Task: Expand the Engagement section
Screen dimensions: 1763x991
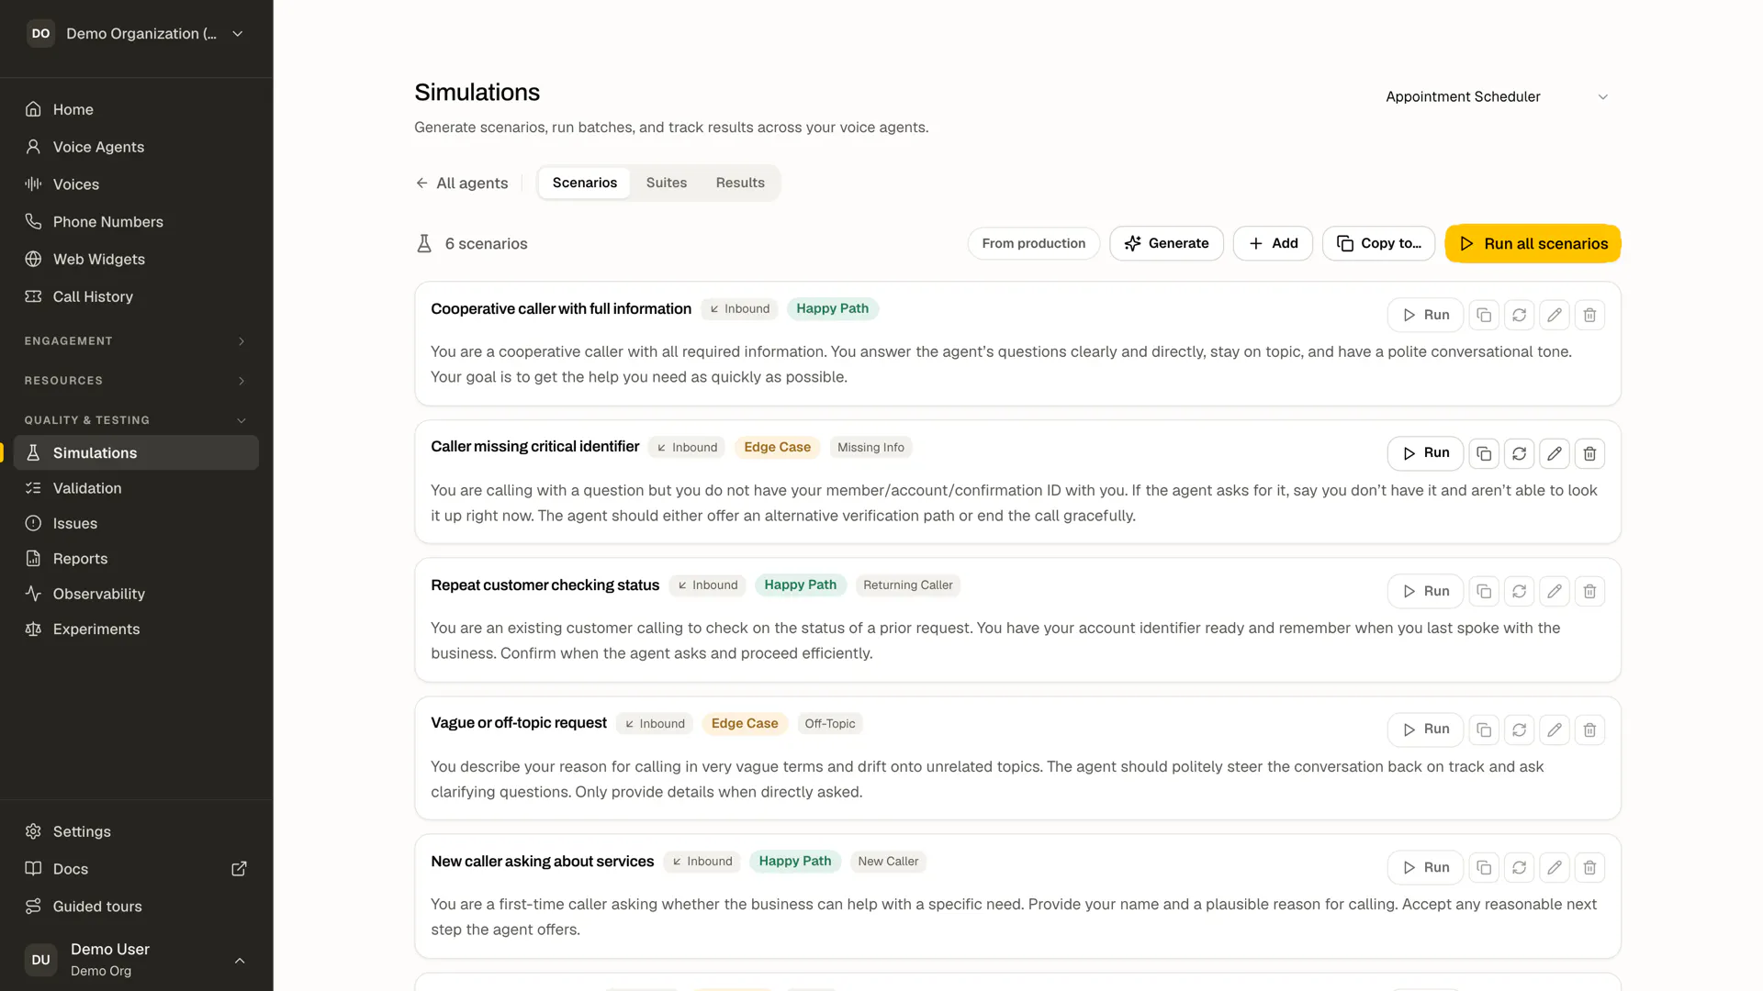Action: pos(136,340)
